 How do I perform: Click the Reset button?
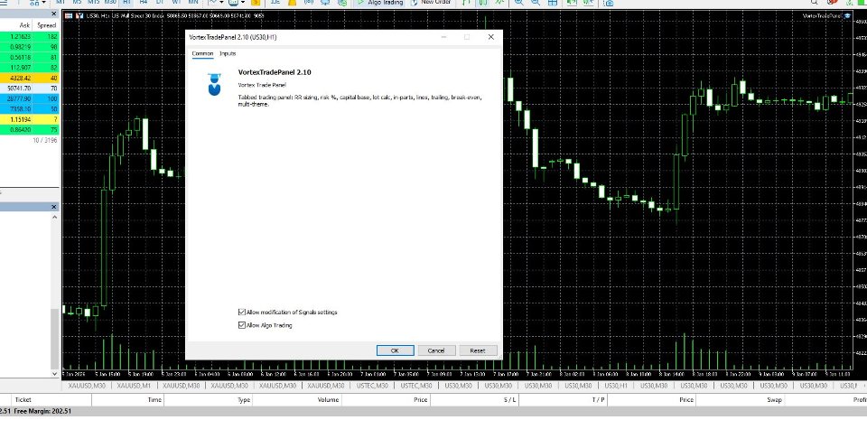tap(478, 350)
